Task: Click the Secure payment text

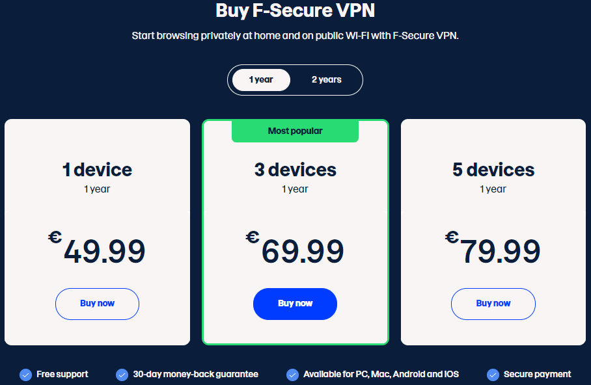Action: (538, 375)
